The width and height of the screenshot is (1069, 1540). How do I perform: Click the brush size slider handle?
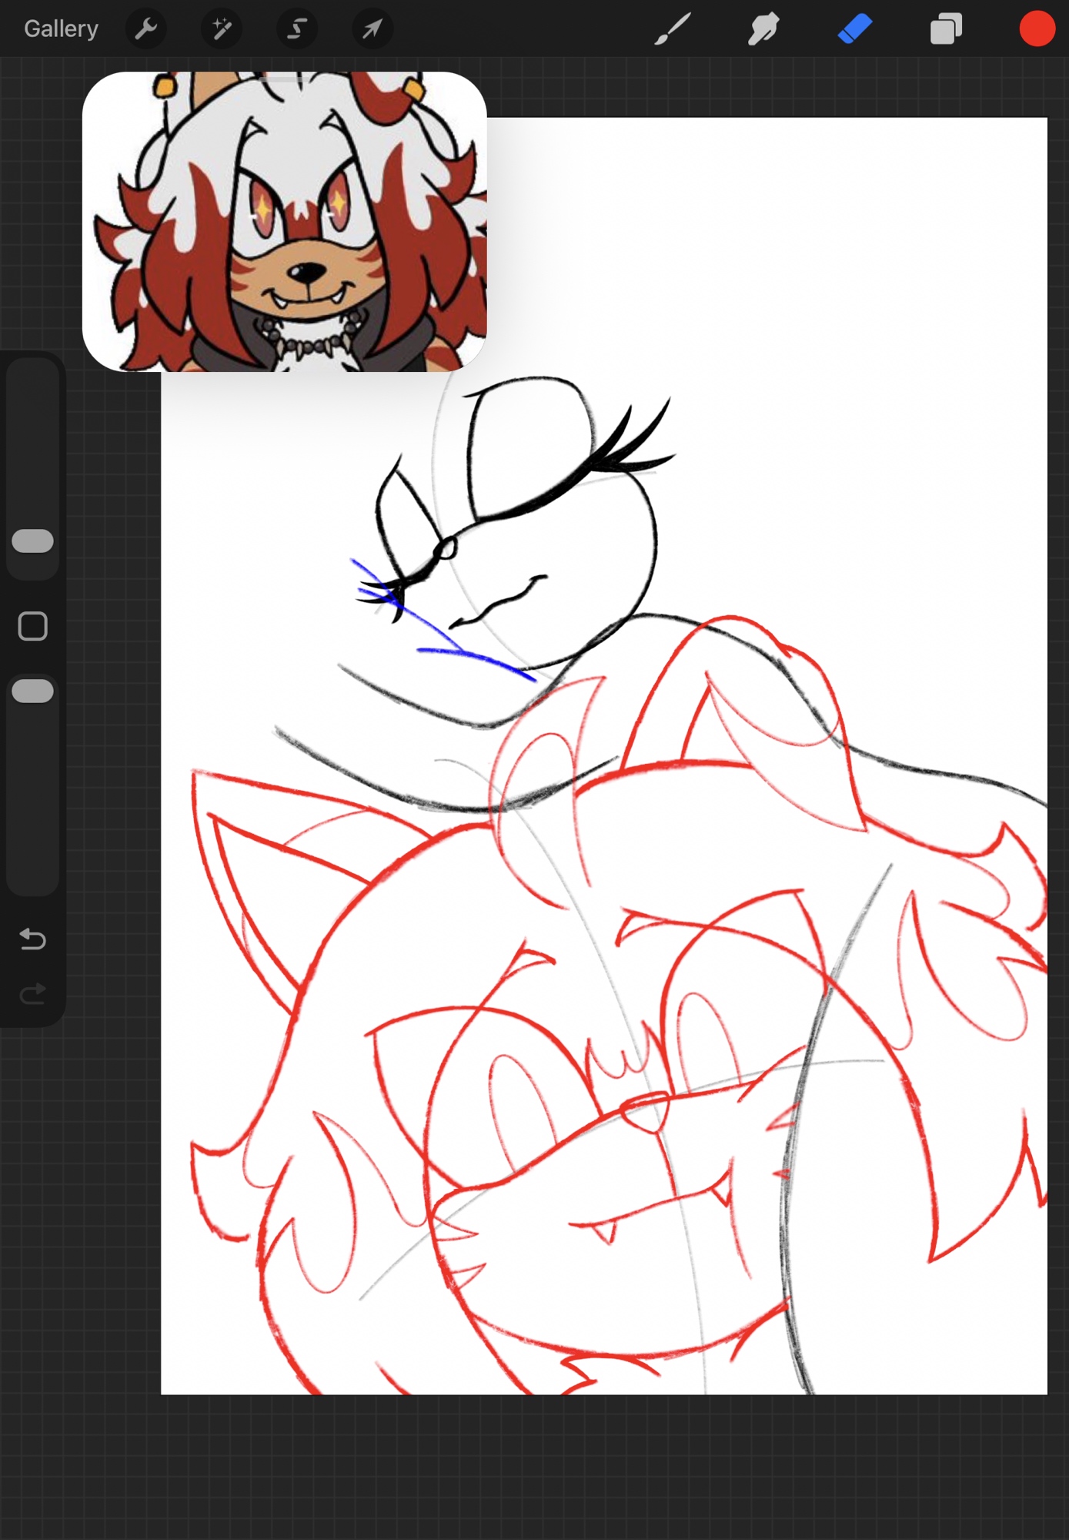(32, 541)
